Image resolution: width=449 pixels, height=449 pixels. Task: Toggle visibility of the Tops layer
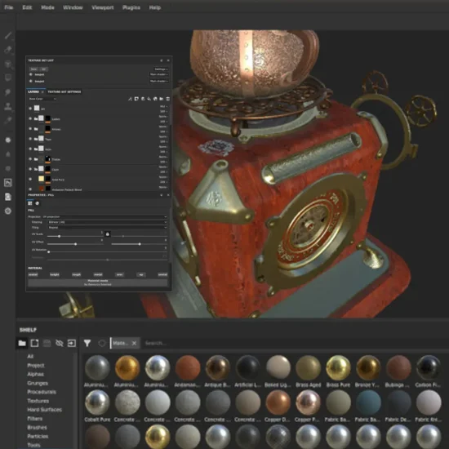(x=30, y=139)
